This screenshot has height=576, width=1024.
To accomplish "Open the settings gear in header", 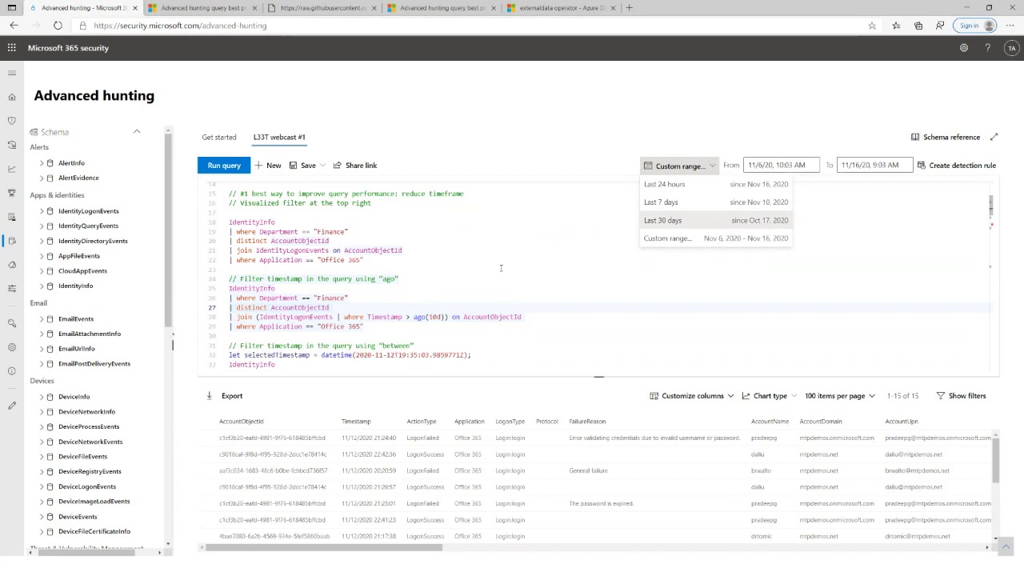I will coord(964,48).
